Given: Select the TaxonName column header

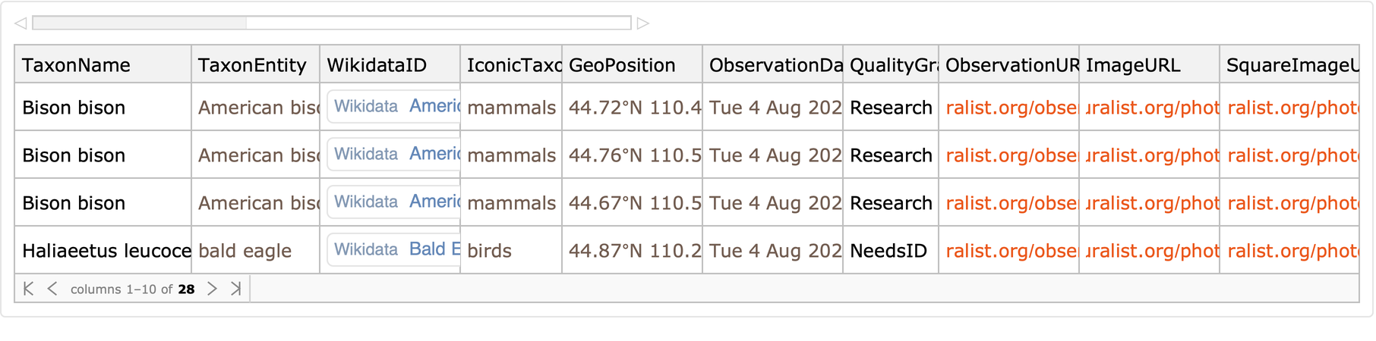Looking at the screenshot, I should (76, 65).
